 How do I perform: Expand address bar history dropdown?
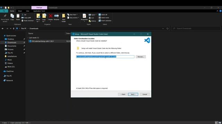click(x=163, y=29)
